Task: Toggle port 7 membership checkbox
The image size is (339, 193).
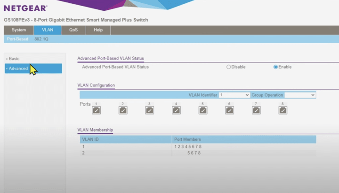Action: pos(256,110)
